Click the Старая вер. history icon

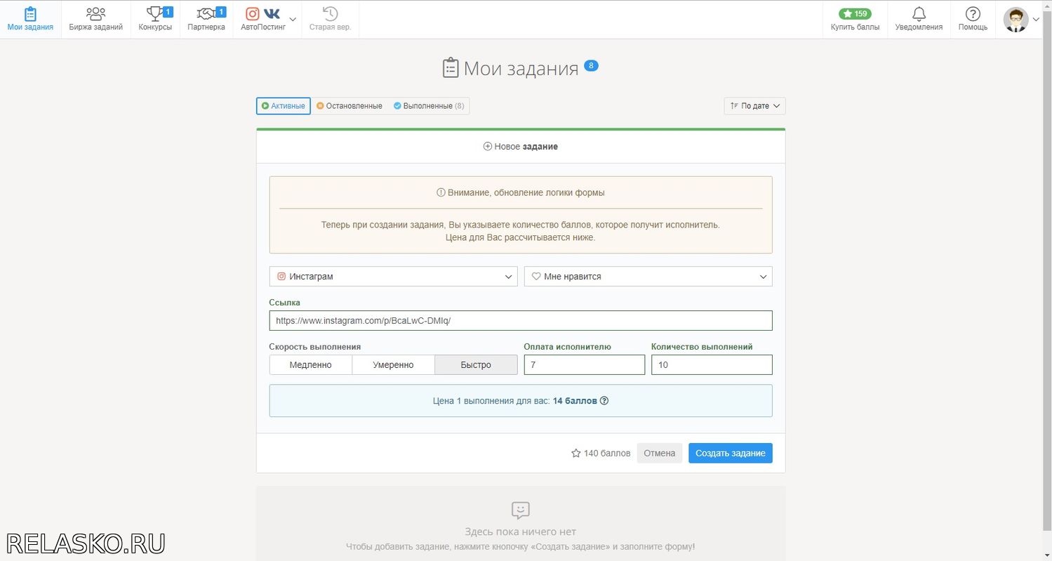pyautogui.click(x=330, y=14)
